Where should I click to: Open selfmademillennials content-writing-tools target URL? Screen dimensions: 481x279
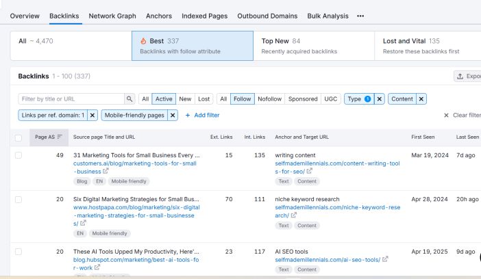pyautogui.click(x=337, y=168)
